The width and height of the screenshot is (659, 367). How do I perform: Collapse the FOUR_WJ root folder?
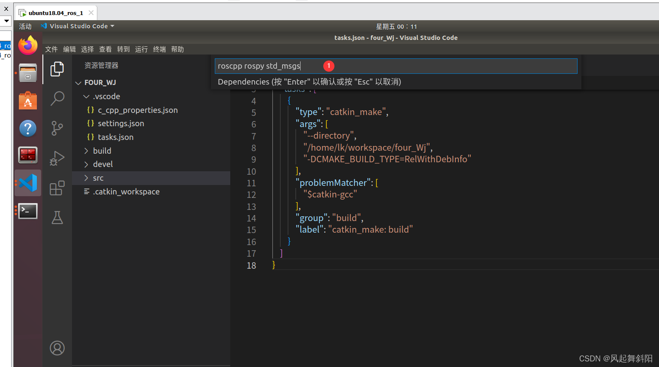[x=78, y=83]
